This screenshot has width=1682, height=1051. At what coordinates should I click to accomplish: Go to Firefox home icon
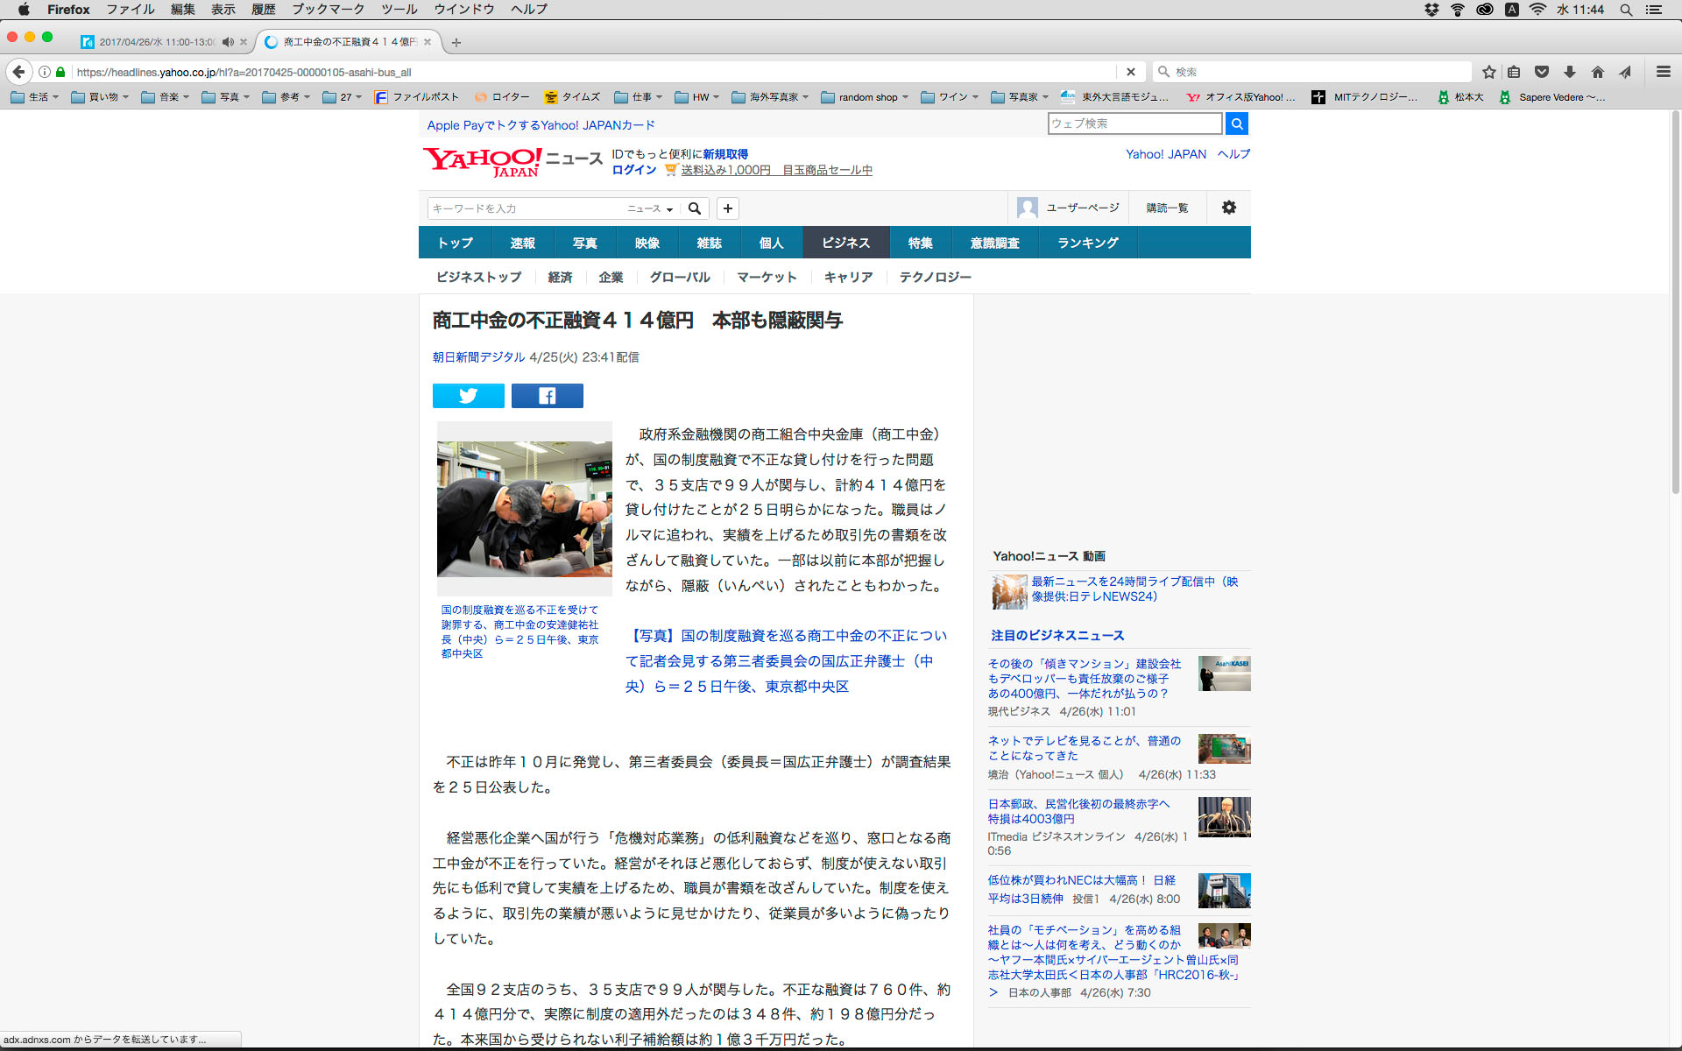click(x=1597, y=72)
